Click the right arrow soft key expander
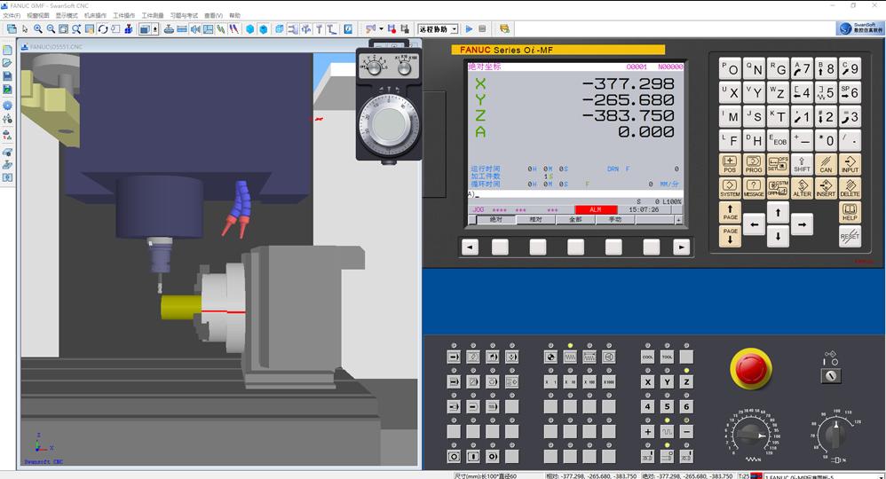Screen dimensions: 886x479 click(x=681, y=247)
